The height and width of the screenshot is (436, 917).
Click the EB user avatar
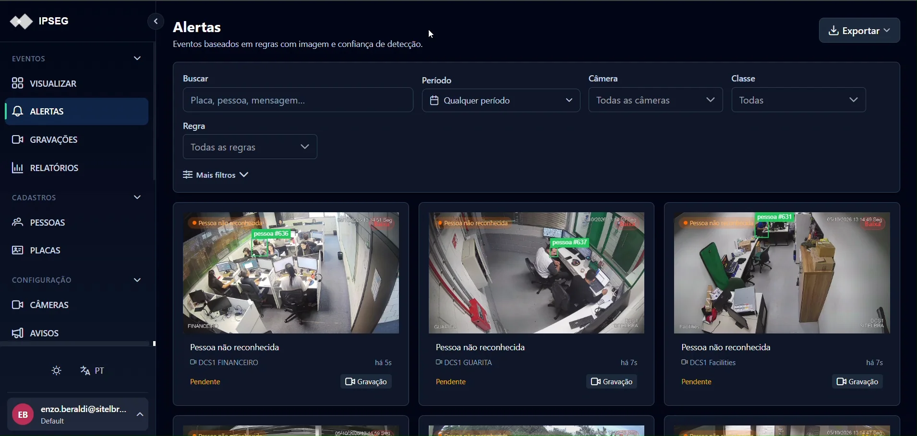coord(23,415)
